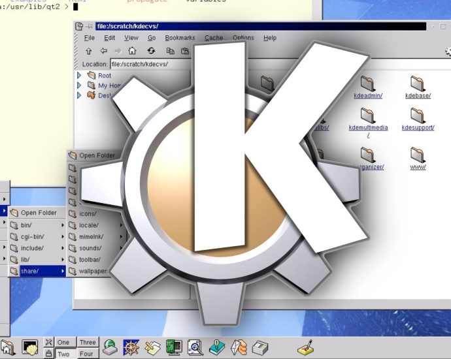Viewport: 451px width, 359px height.
Task: Click the Back arrow in Konqueror toolbar
Action: coord(103,51)
